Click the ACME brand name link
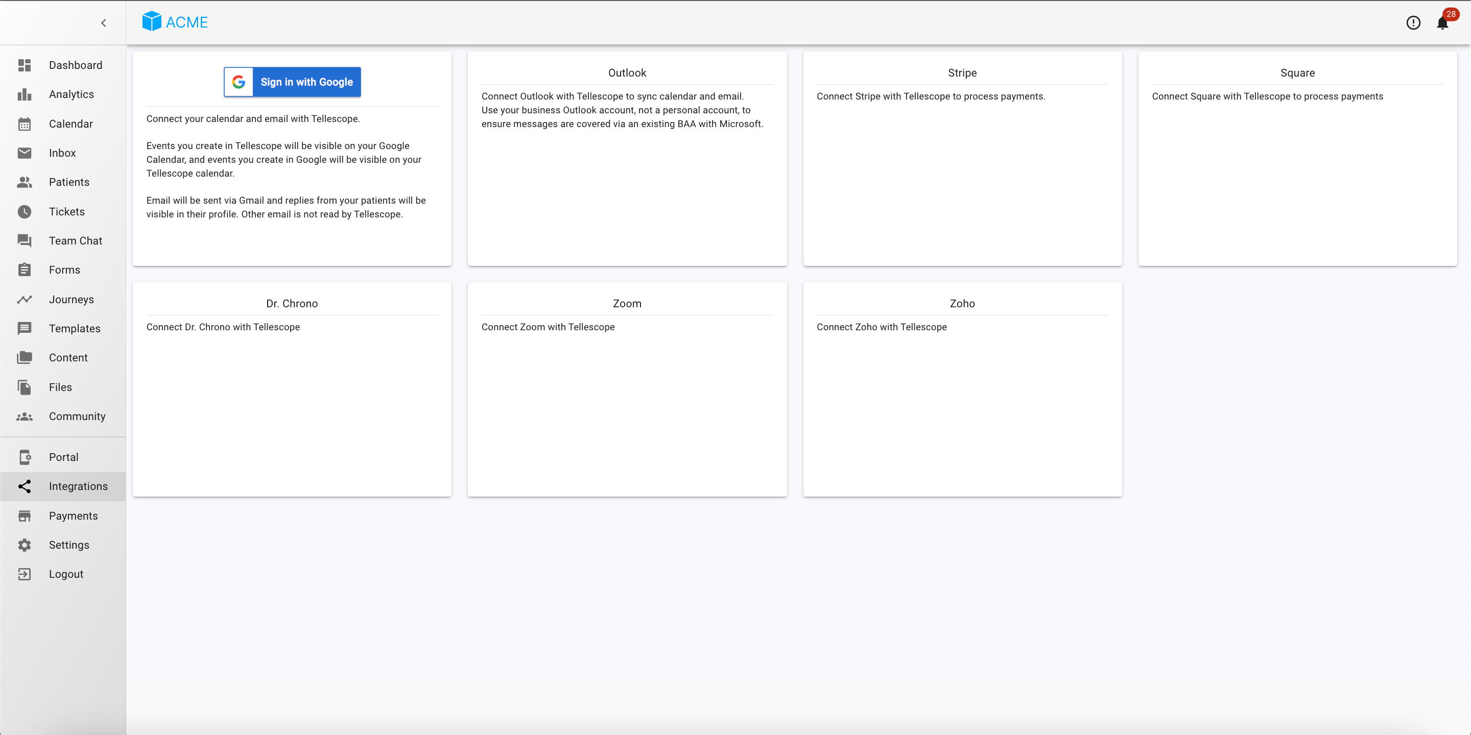This screenshot has height=735, width=1471. pyautogui.click(x=187, y=22)
